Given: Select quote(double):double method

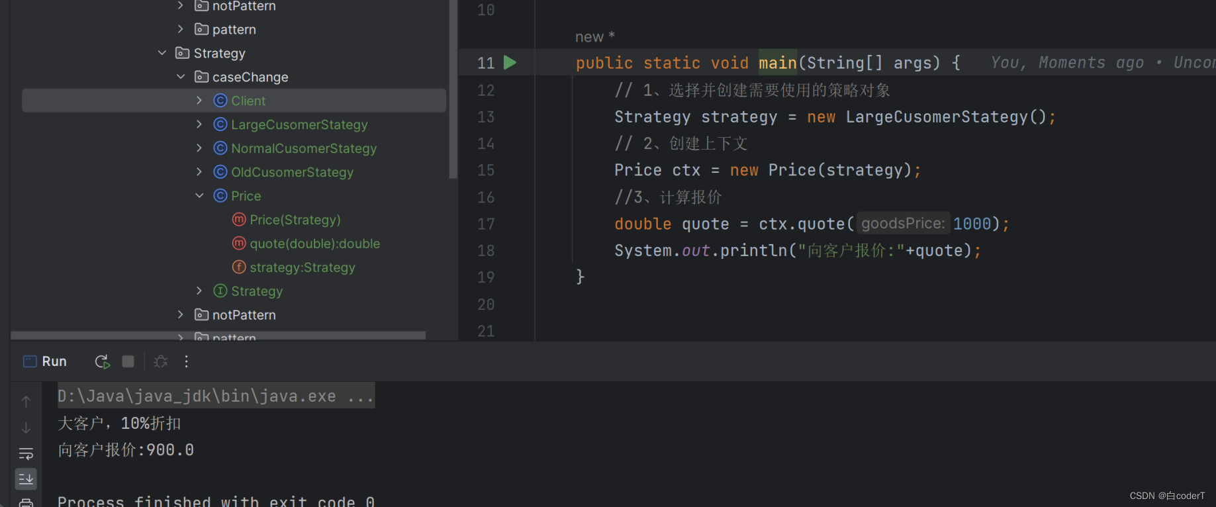Looking at the screenshot, I should [314, 244].
